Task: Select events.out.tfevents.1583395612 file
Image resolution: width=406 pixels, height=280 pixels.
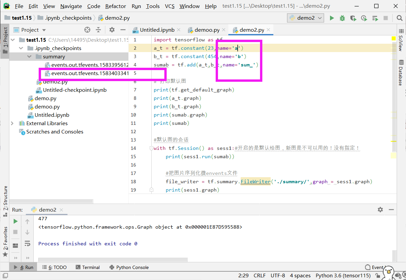Action: pos(86,65)
